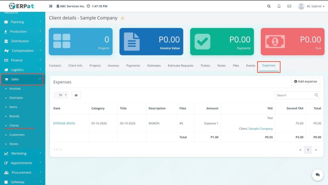Screen dimensions: 328x185
Task: Click the Due tile money icon
Action: [274, 41]
